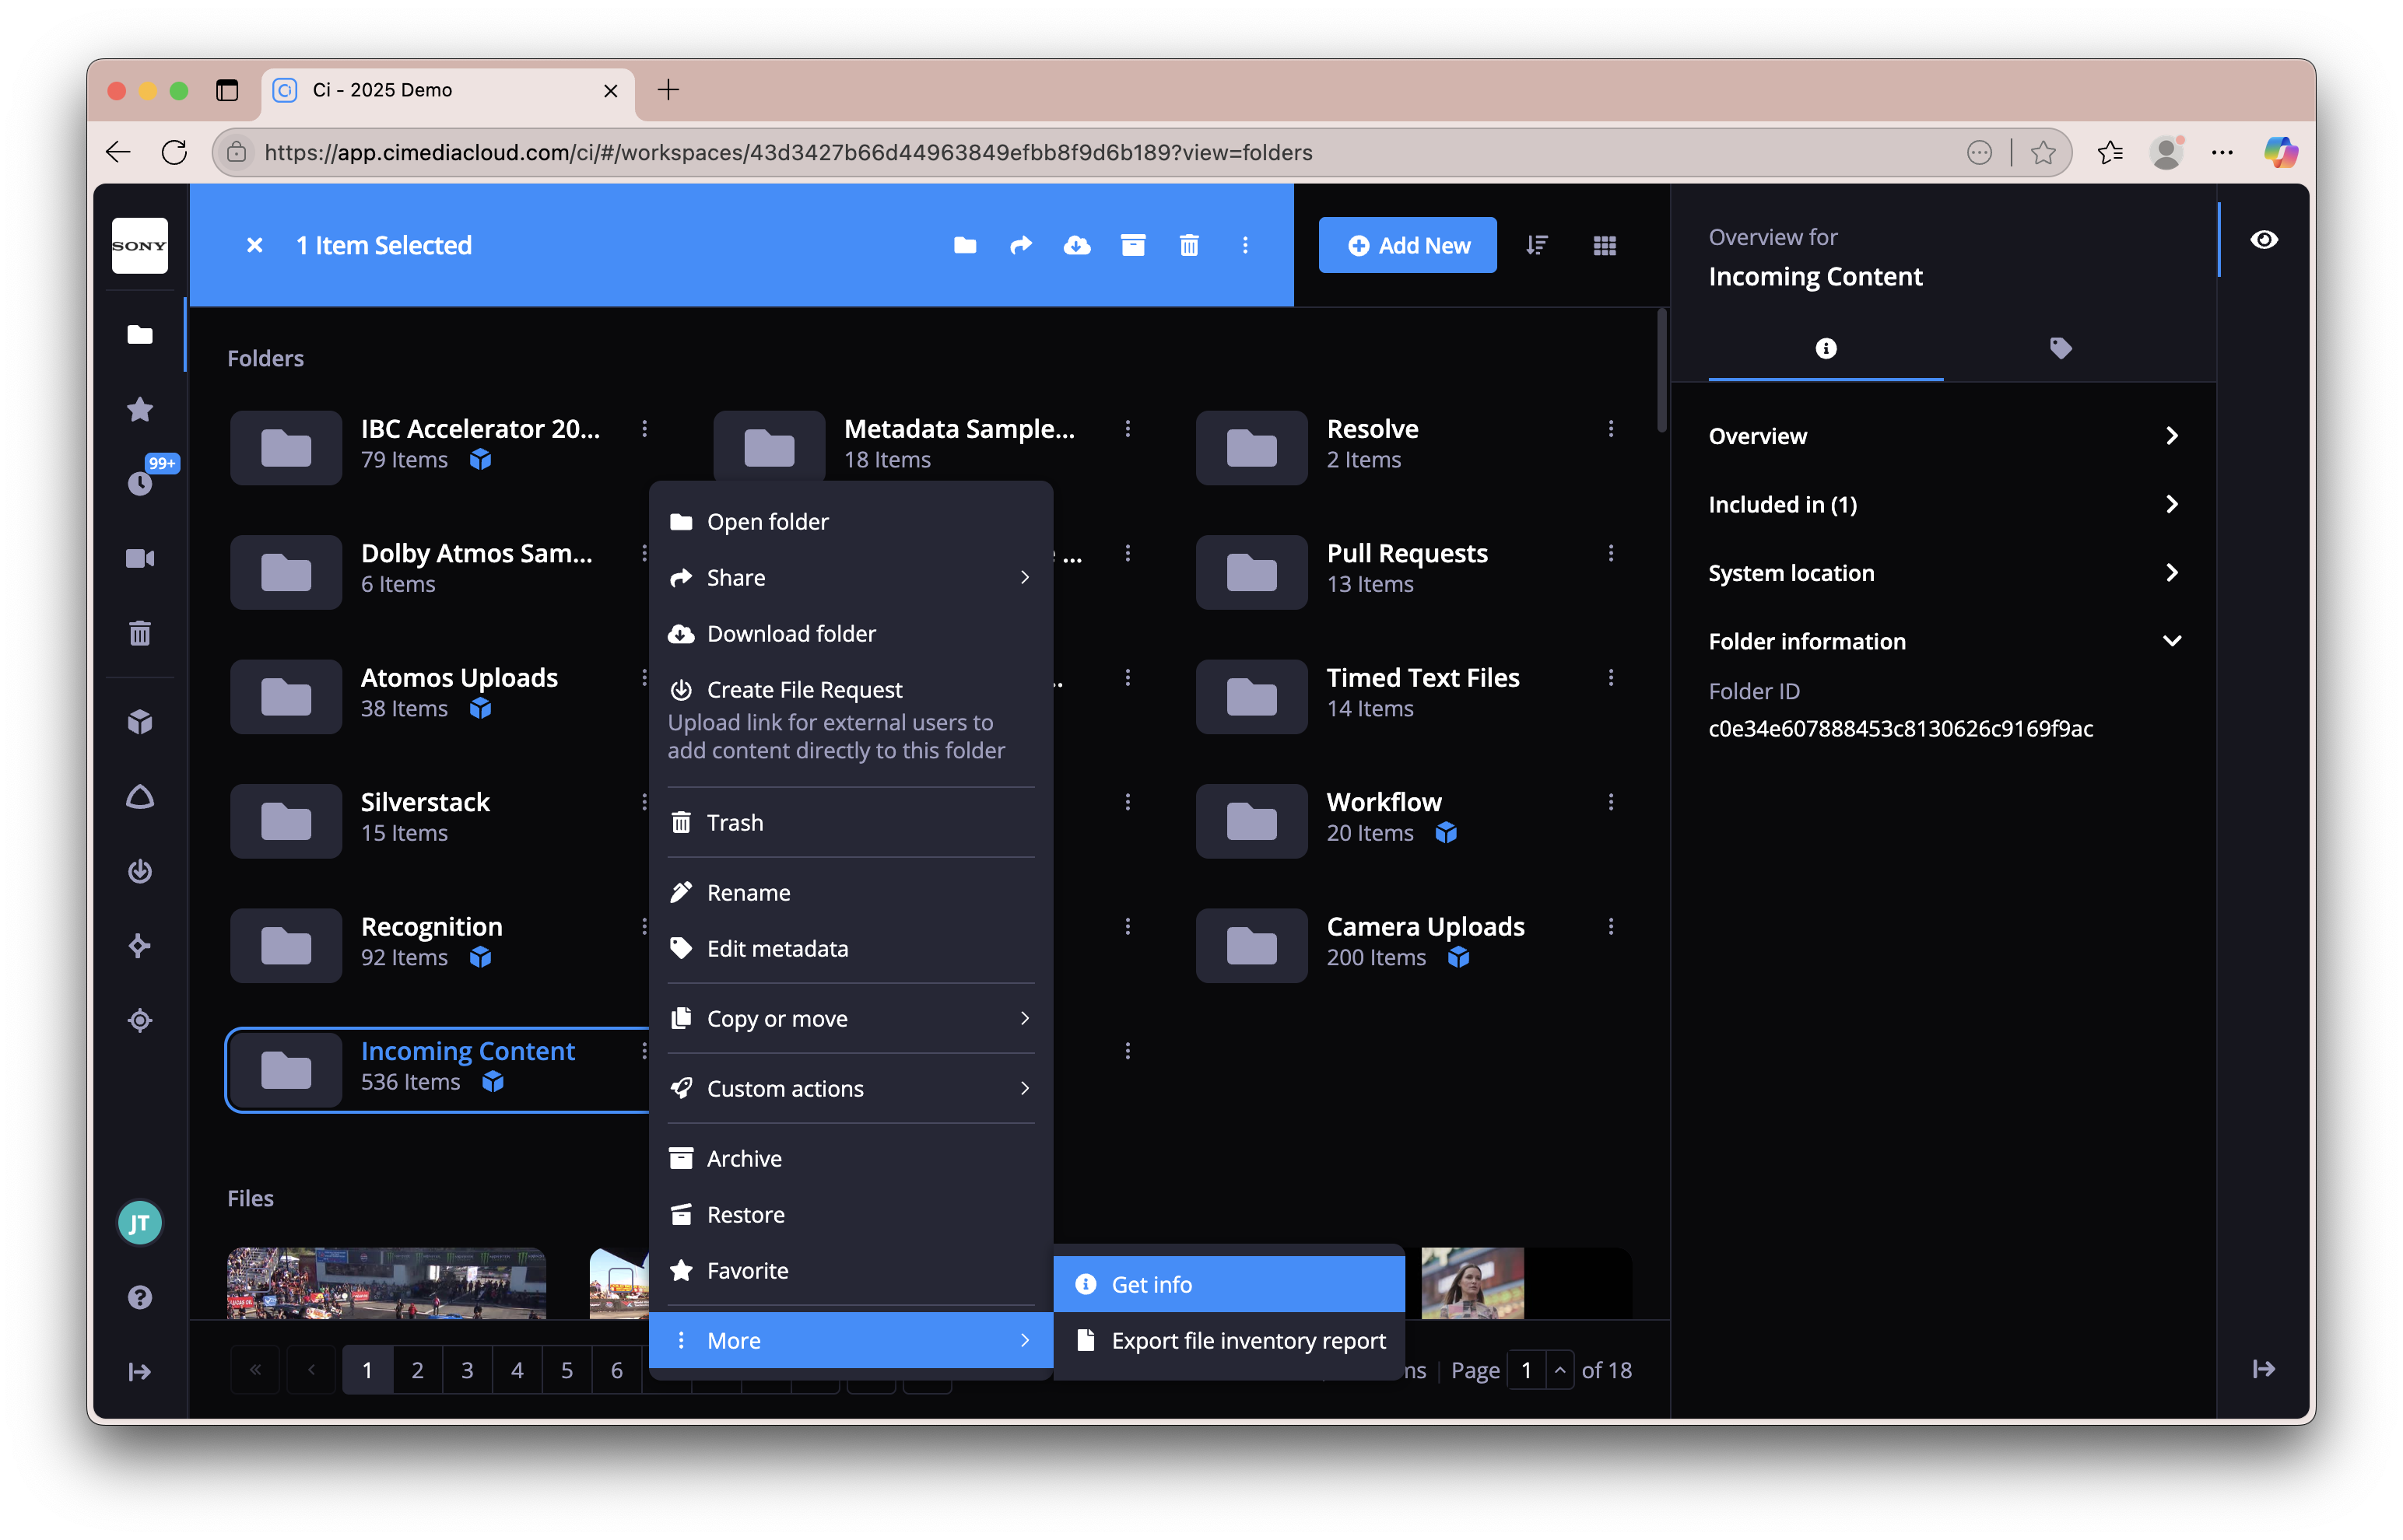Click move-to-folder icon in selection bar
Viewport: 2403px width, 1540px height.
pos(964,245)
